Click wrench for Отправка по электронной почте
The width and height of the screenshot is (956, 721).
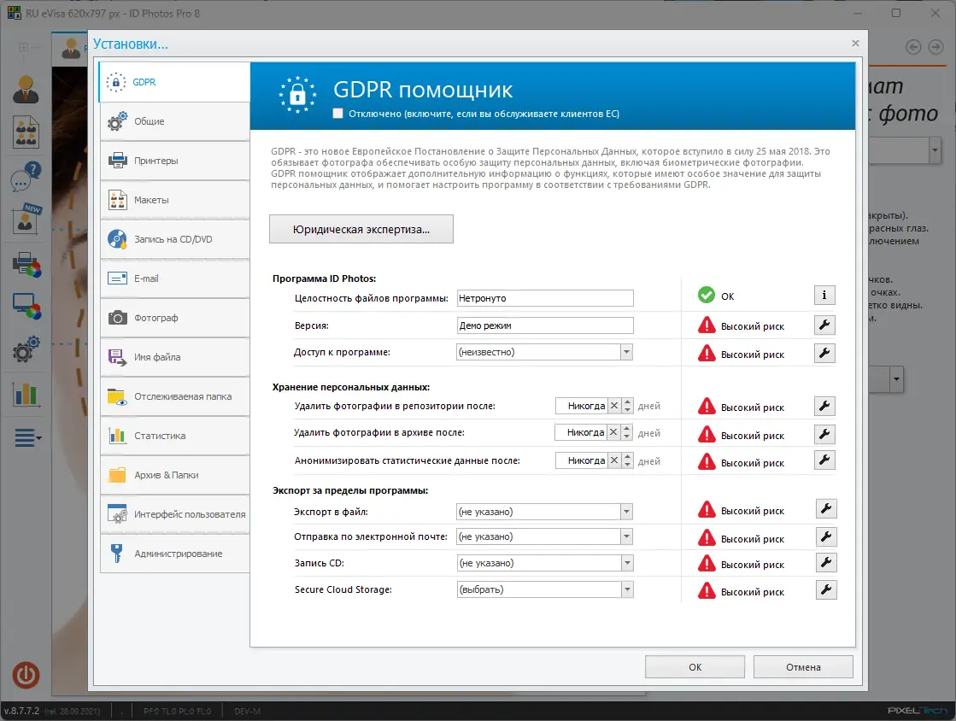[826, 537]
